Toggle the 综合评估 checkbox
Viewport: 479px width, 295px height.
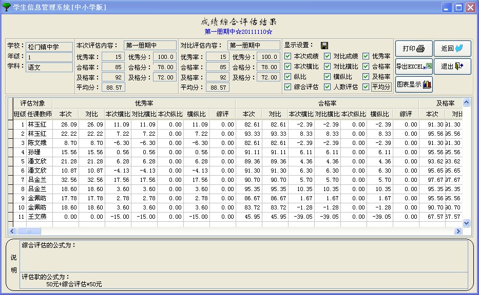(x=288, y=87)
